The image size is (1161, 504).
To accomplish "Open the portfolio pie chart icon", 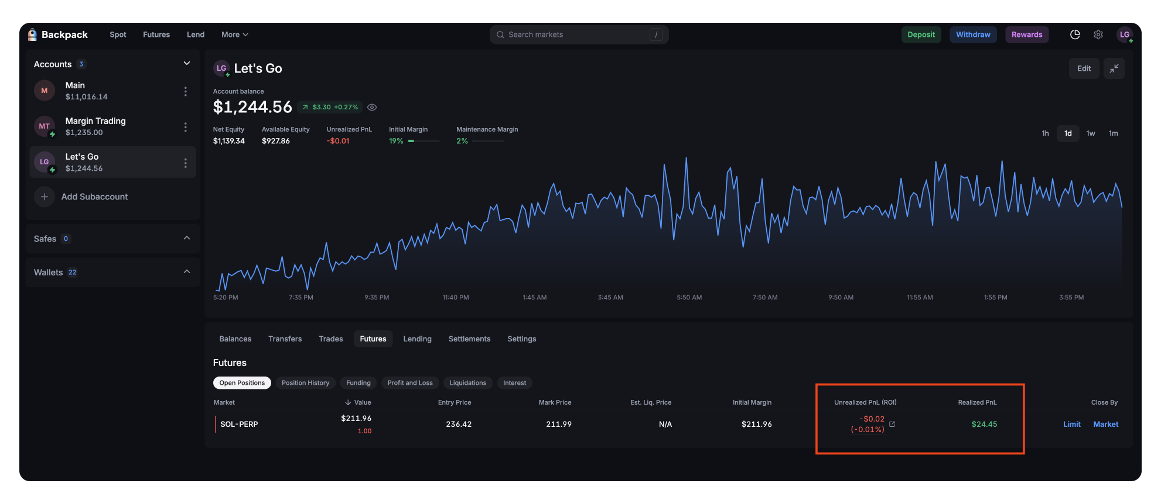I will click(1075, 34).
